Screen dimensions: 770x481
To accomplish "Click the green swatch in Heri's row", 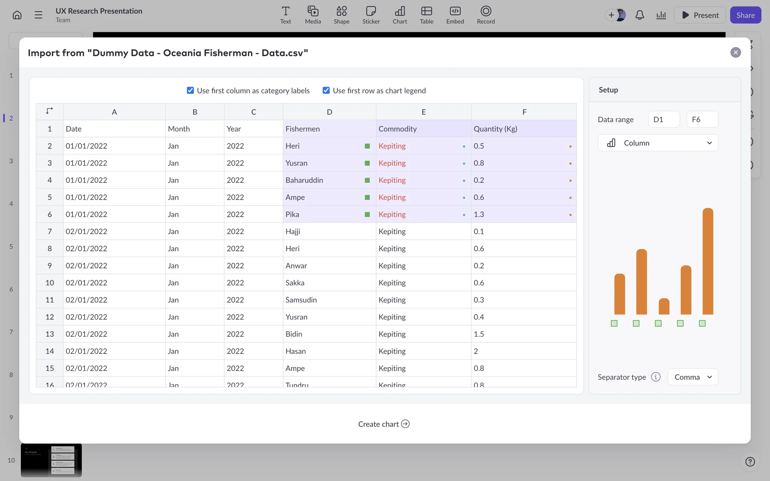I will [367, 146].
